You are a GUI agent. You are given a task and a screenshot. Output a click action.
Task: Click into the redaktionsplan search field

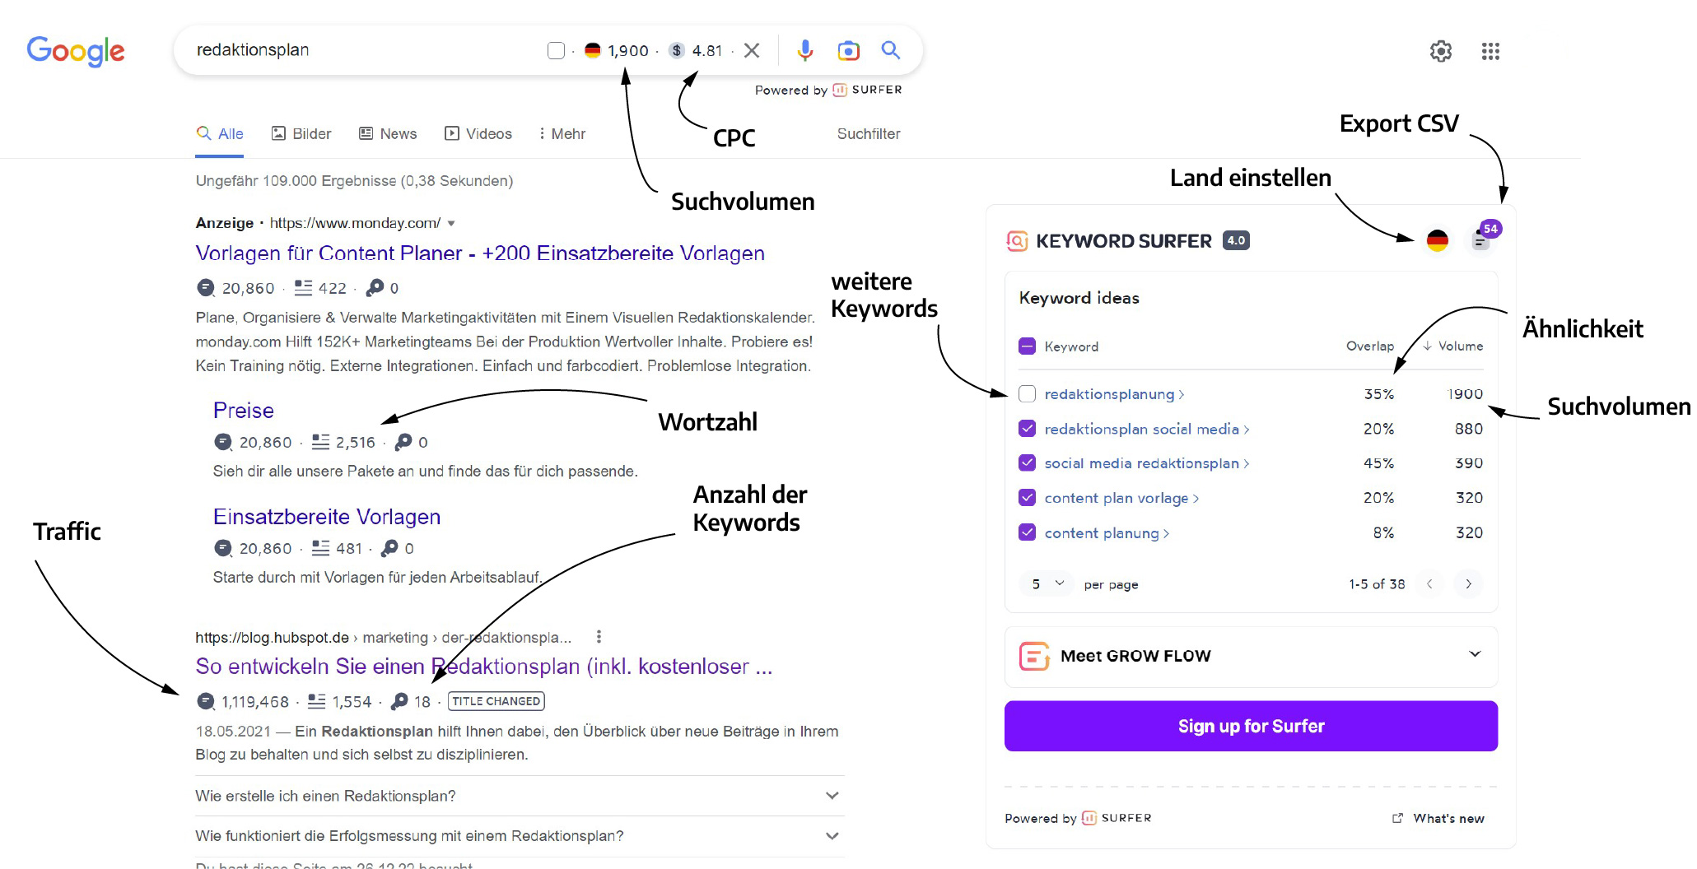click(x=362, y=49)
